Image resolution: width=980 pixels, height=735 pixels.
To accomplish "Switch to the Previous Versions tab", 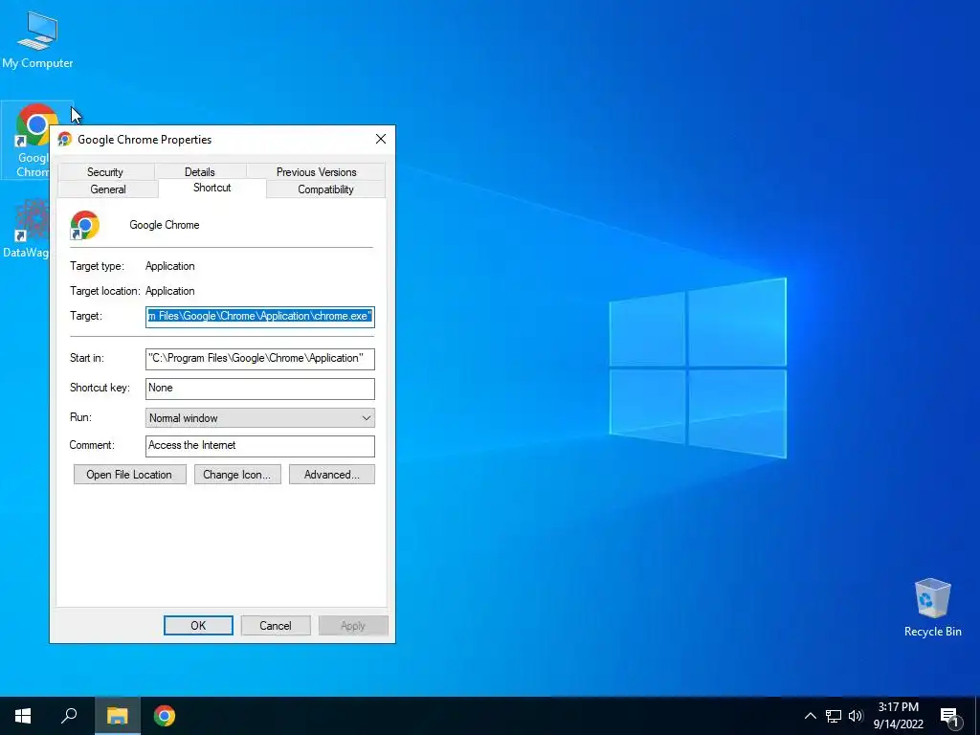I will pos(316,172).
